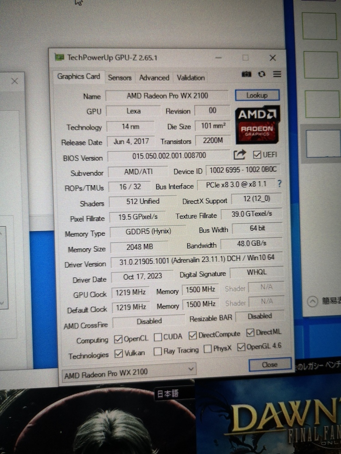
Task: Toggle the UEFI checkbox
Action: tap(257, 155)
